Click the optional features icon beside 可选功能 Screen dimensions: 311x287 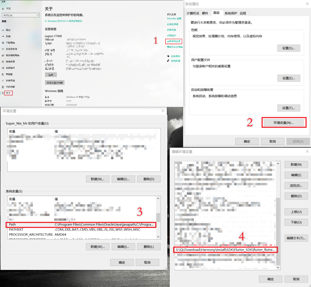tap(3, 87)
